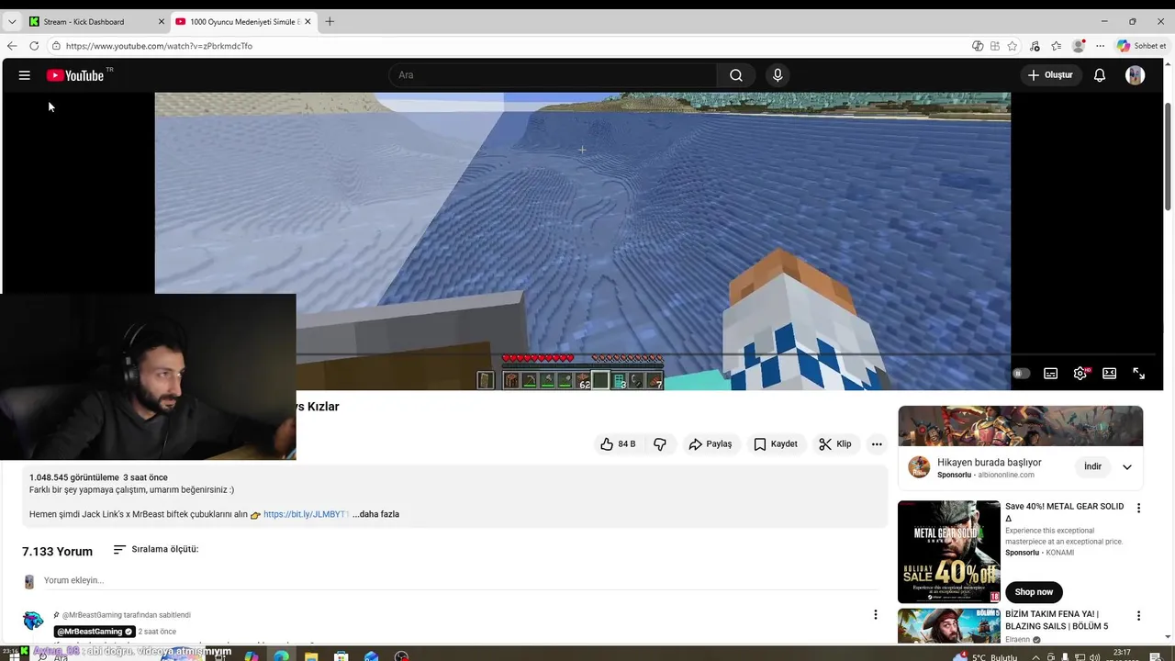Open the Metal Gear Solid ad thumbnail
Image resolution: width=1175 pixels, height=661 pixels.
949,552
